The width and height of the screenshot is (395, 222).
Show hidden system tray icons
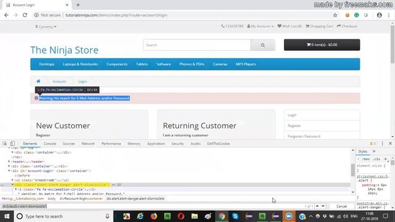tap(311, 216)
